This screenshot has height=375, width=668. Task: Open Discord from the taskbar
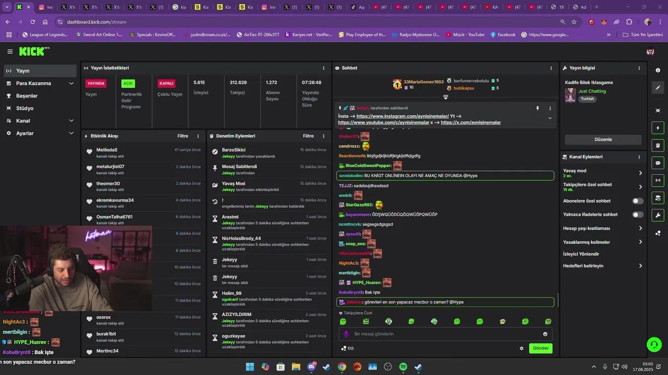[312, 367]
